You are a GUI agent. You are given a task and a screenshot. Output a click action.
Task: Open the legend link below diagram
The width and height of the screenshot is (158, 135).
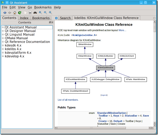[x=104, y=95]
